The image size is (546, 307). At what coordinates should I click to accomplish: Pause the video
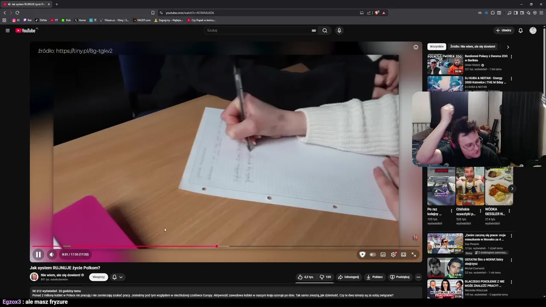(38, 255)
